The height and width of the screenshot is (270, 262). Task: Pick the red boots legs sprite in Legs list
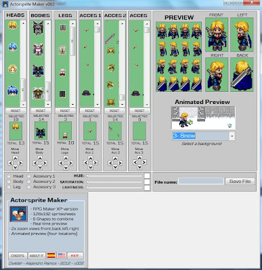[x=62, y=72]
